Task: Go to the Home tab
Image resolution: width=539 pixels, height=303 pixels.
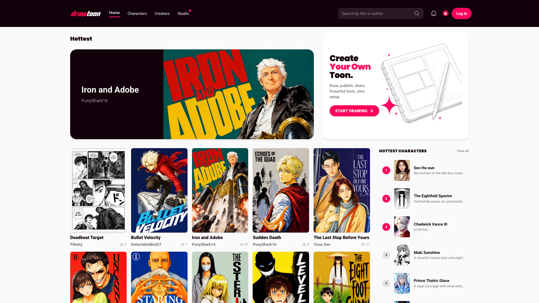Action: (114, 13)
